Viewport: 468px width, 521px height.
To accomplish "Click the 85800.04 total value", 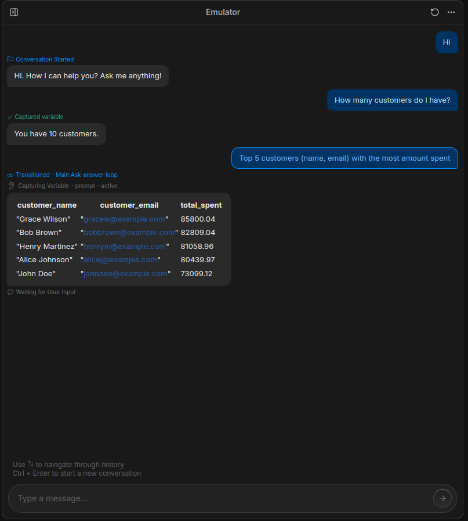I will (198, 219).
